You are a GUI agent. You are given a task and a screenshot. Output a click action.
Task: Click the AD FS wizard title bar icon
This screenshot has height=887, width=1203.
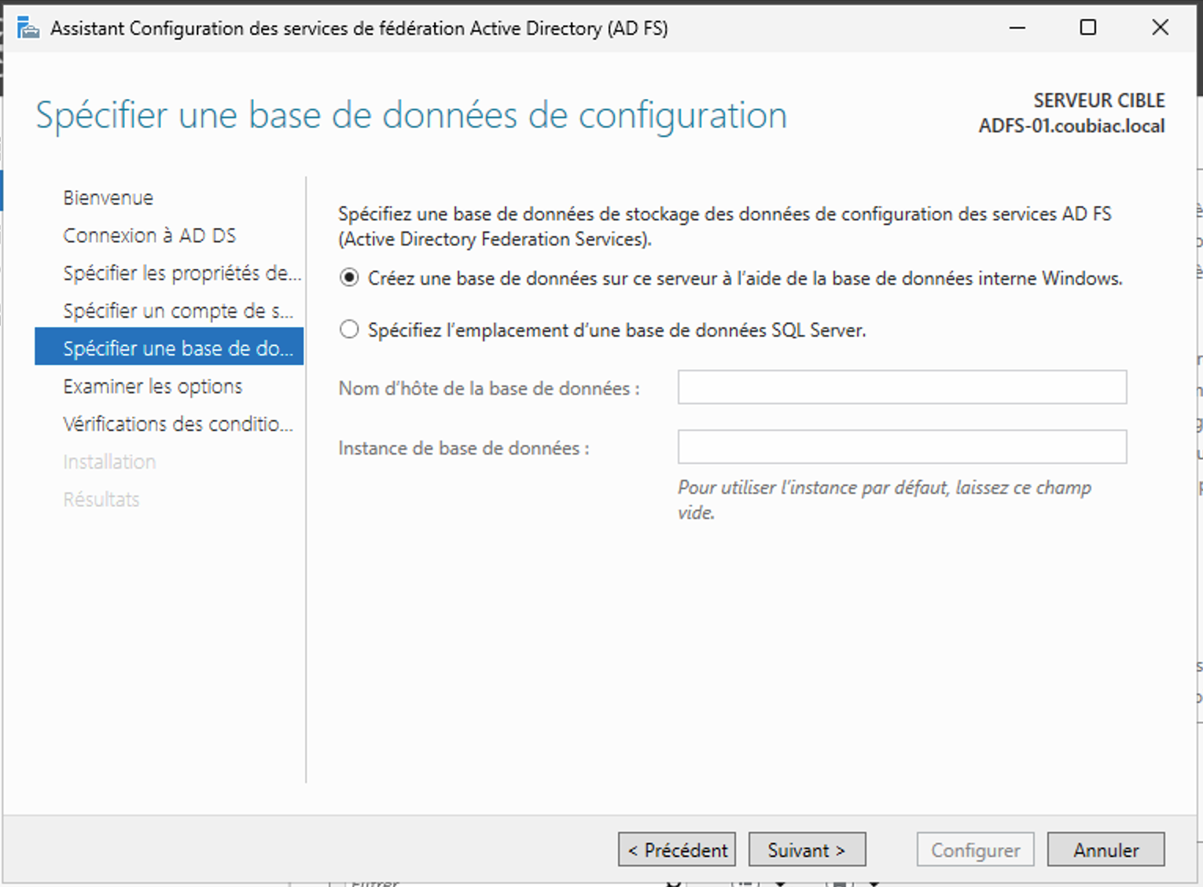28,29
